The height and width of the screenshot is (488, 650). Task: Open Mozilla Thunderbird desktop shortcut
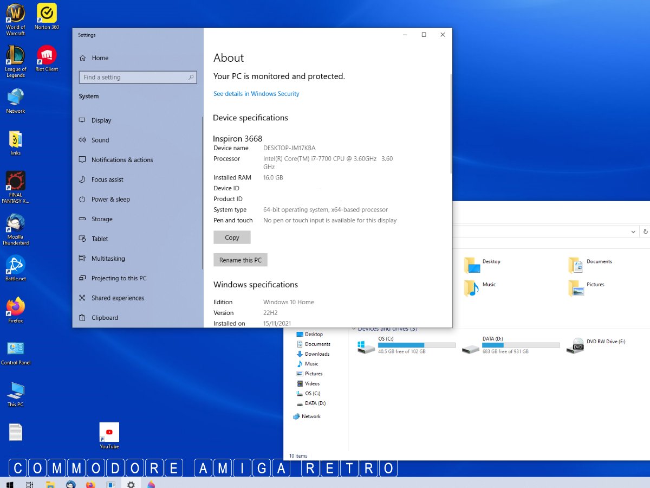coord(15,224)
